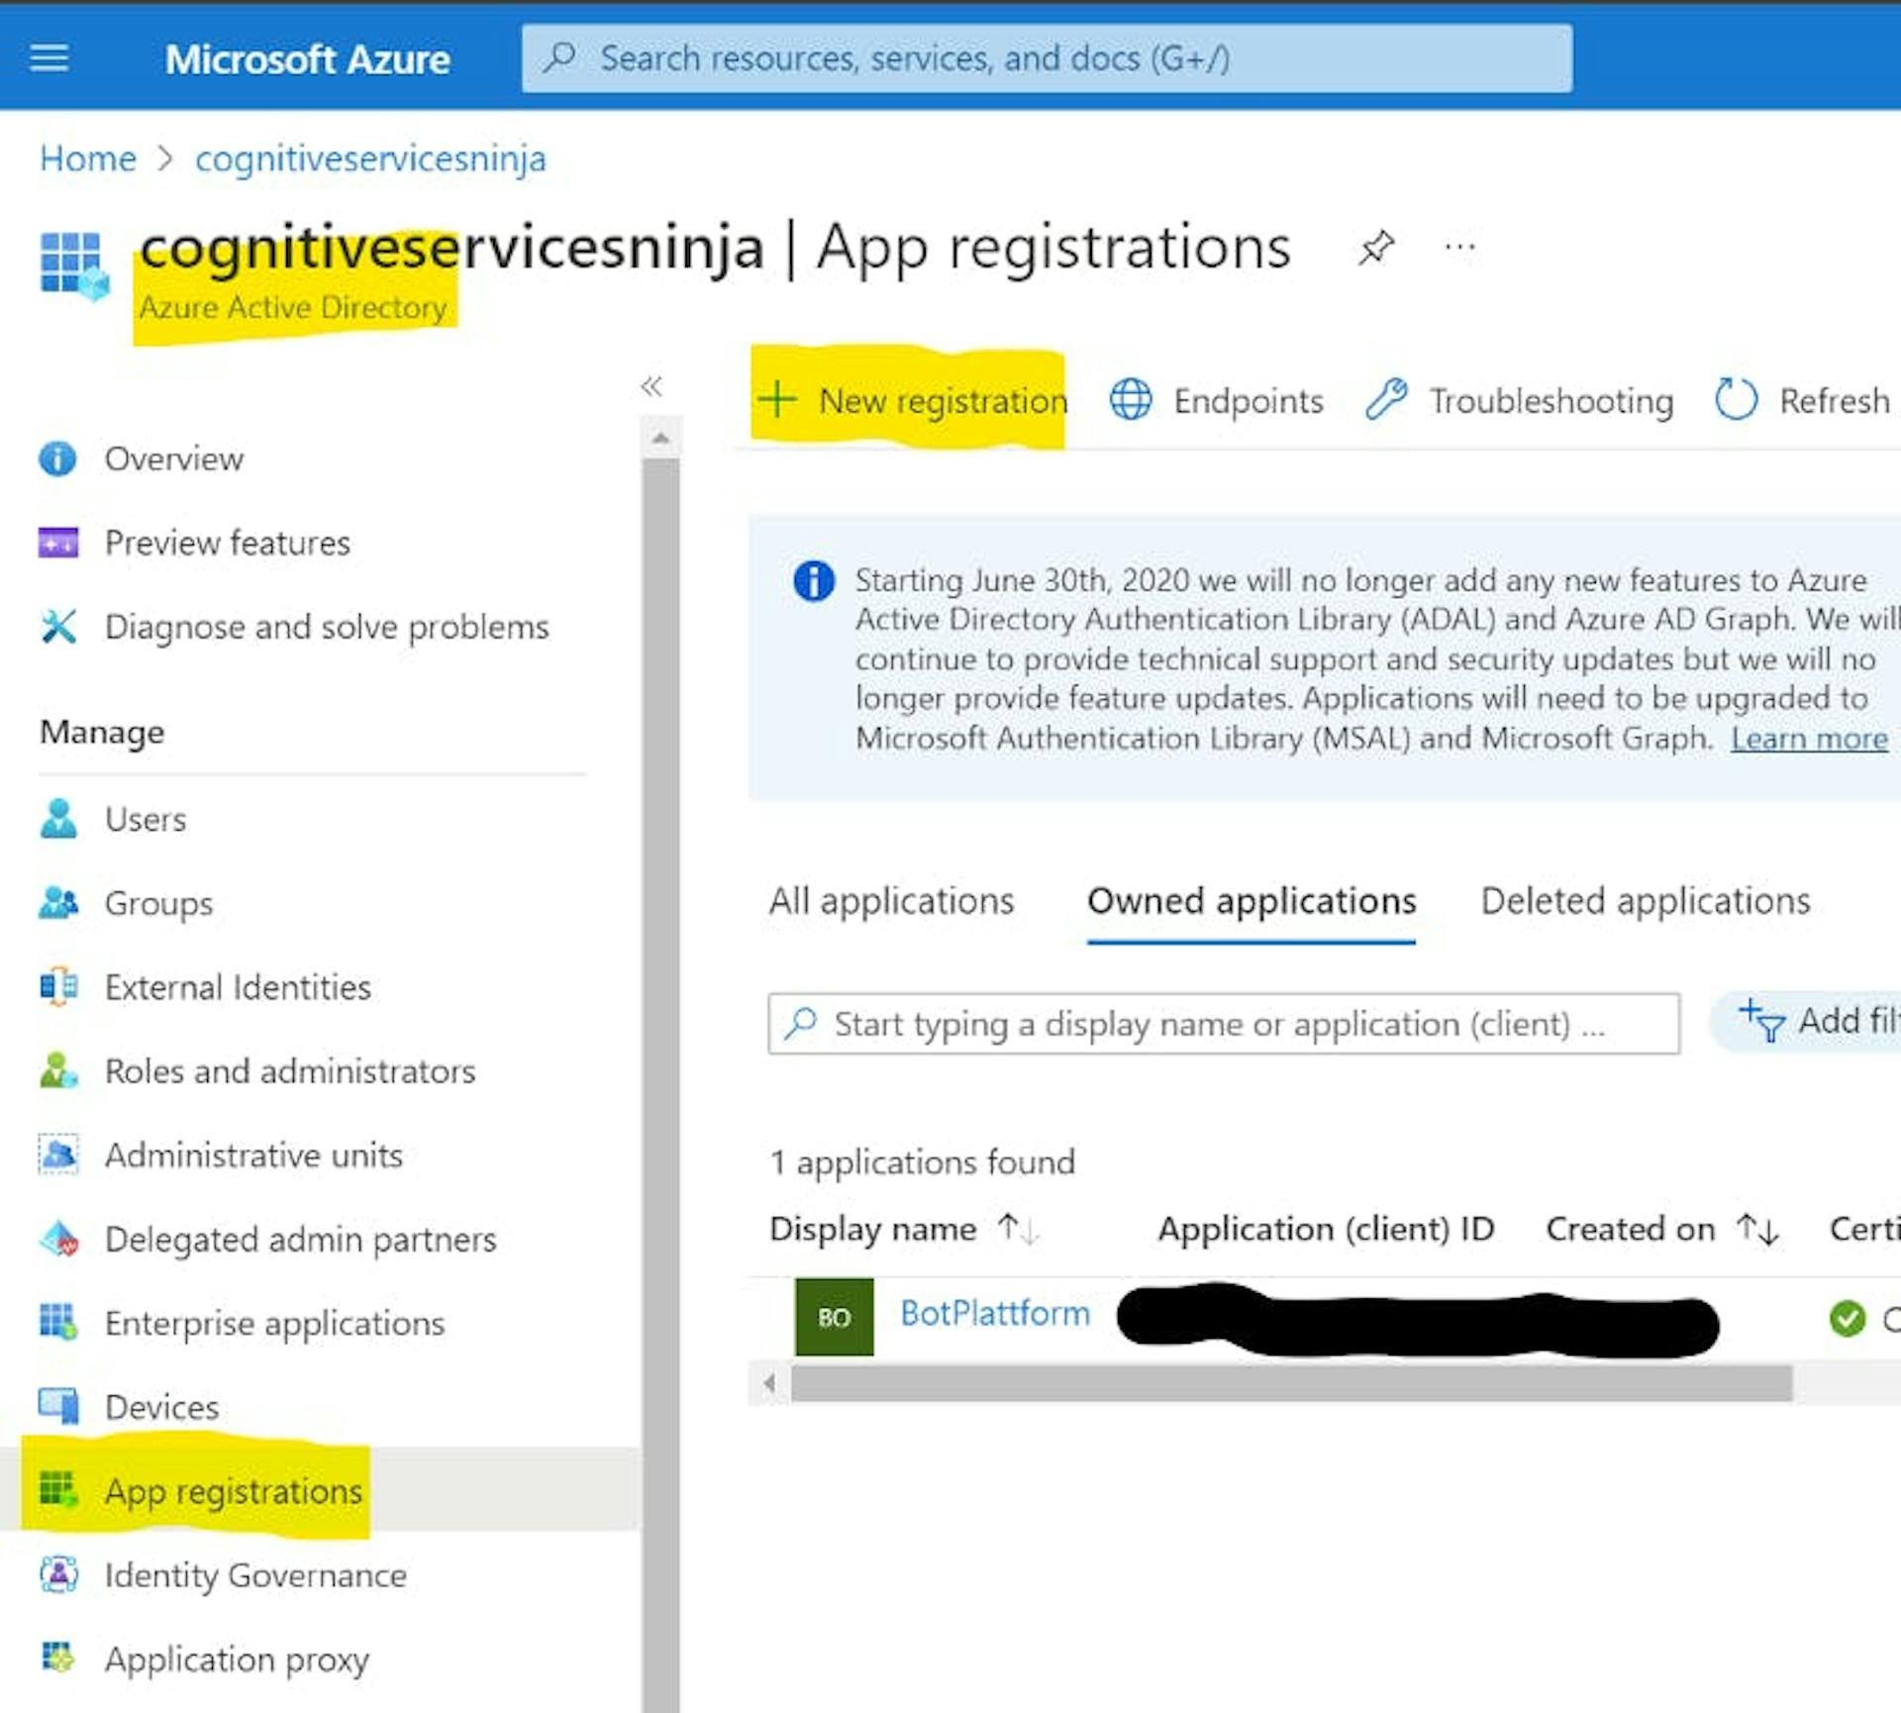Click the BO application avatar tile
Screen dimensions: 1901x1713
point(835,1317)
